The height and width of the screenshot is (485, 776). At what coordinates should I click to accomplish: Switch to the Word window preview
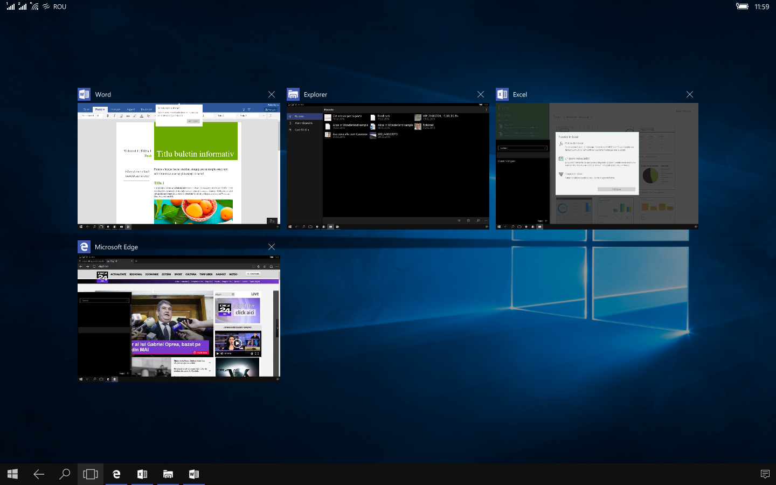[179, 166]
